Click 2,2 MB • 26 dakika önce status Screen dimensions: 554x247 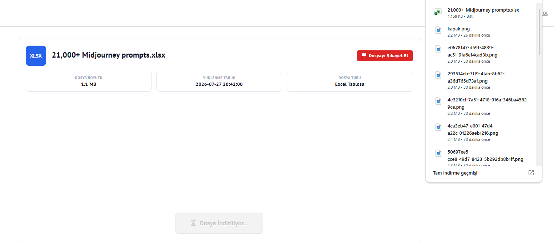point(469,35)
